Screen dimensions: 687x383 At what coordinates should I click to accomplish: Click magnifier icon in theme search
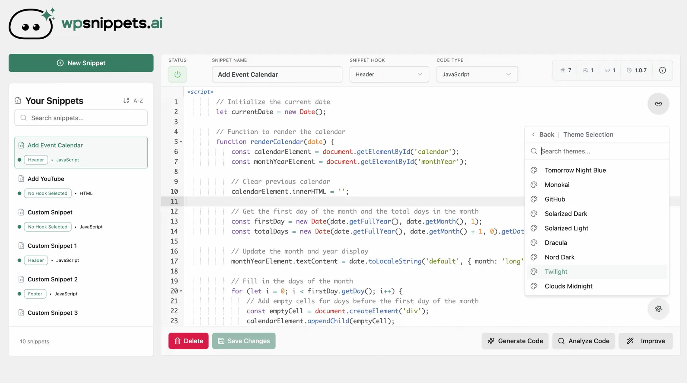534,151
